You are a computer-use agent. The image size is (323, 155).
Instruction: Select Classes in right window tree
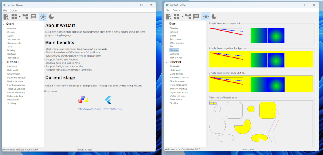tap(174, 32)
